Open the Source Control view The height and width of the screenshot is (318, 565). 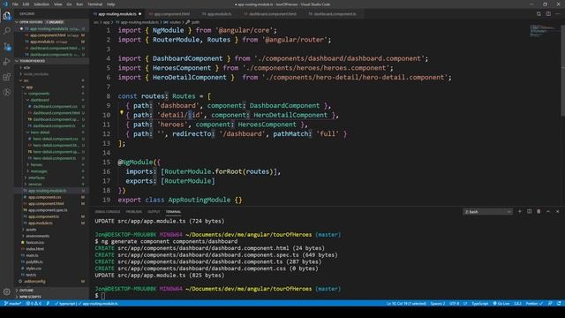[7, 47]
